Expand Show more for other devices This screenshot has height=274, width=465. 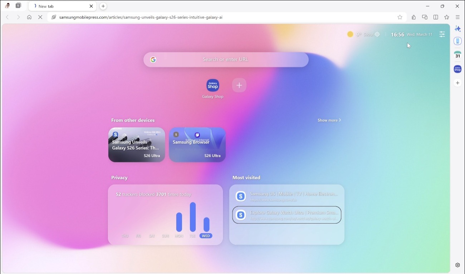pyautogui.click(x=329, y=120)
